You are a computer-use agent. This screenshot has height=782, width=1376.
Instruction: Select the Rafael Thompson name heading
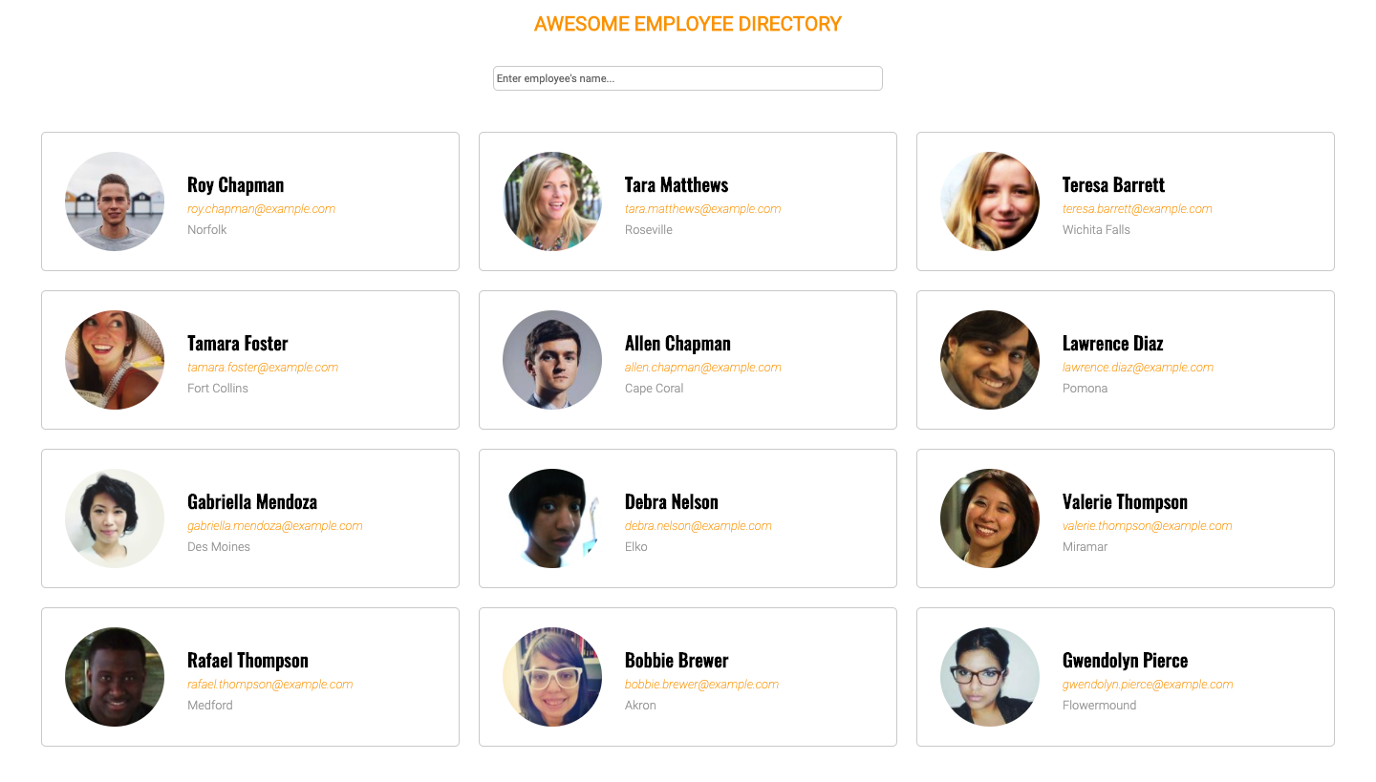(247, 661)
